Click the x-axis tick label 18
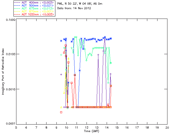Screen dimensions: 172x138 click(x=147, y=127)
